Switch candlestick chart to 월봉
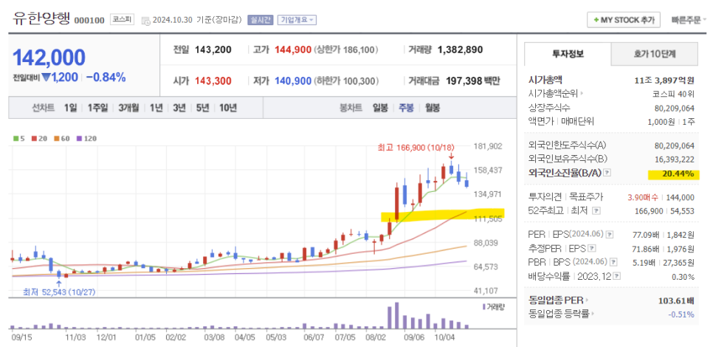This screenshot has width=713, height=347. pyautogui.click(x=433, y=108)
